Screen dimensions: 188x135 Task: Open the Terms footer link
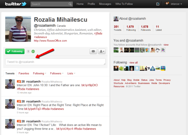(159, 80)
